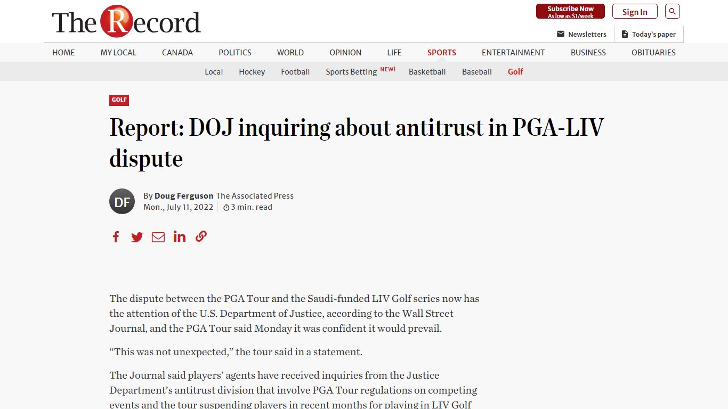Open ENTERTAINMENT section
Viewport: 728px width, 409px height.
pos(513,52)
